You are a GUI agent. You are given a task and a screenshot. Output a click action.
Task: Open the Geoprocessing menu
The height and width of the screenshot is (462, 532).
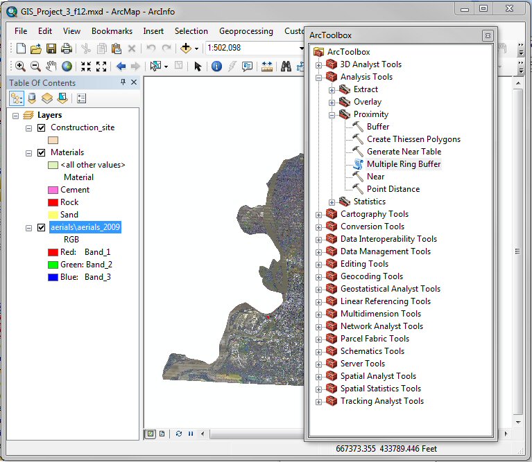click(x=246, y=31)
